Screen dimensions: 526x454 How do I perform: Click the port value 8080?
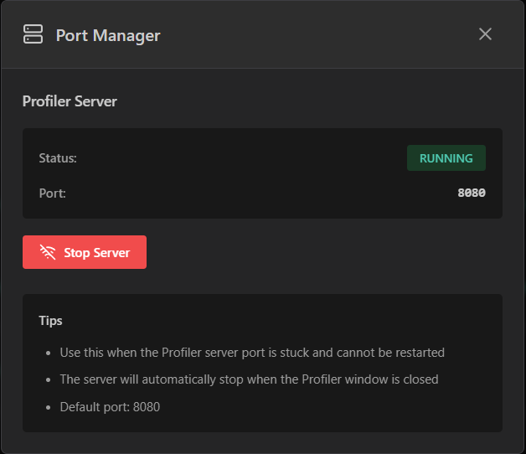pos(471,193)
